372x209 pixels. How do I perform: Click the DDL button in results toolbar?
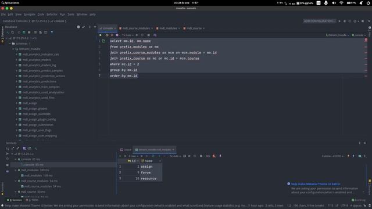coord(208,156)
